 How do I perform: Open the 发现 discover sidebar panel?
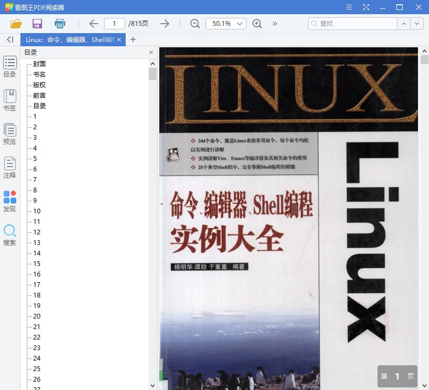tap(9, 201)
